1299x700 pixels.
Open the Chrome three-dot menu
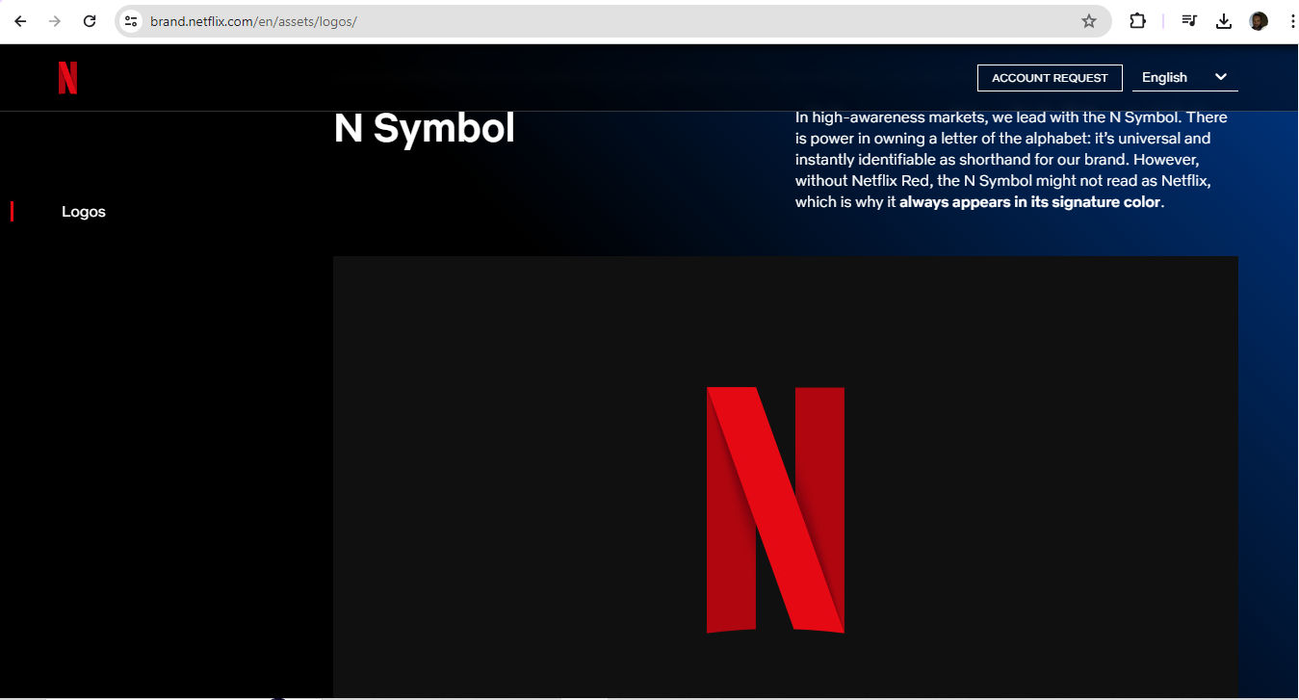pyautogui.click(x=1292, y=20)
